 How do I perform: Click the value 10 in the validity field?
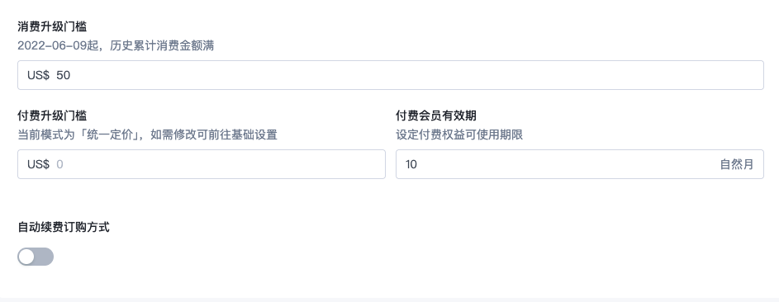[411, 164]
